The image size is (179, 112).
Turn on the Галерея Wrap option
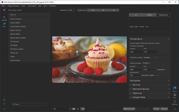tap(130, 97)
